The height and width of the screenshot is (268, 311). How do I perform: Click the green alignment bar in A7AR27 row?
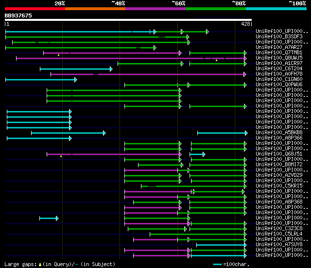[81, 47]
